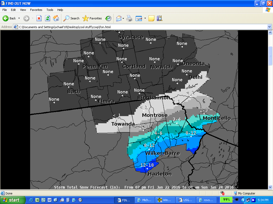The height and width of the screenshot is (204, 273).
Task: Switch to the rovs... taskbar window
Action: [206, 200]
